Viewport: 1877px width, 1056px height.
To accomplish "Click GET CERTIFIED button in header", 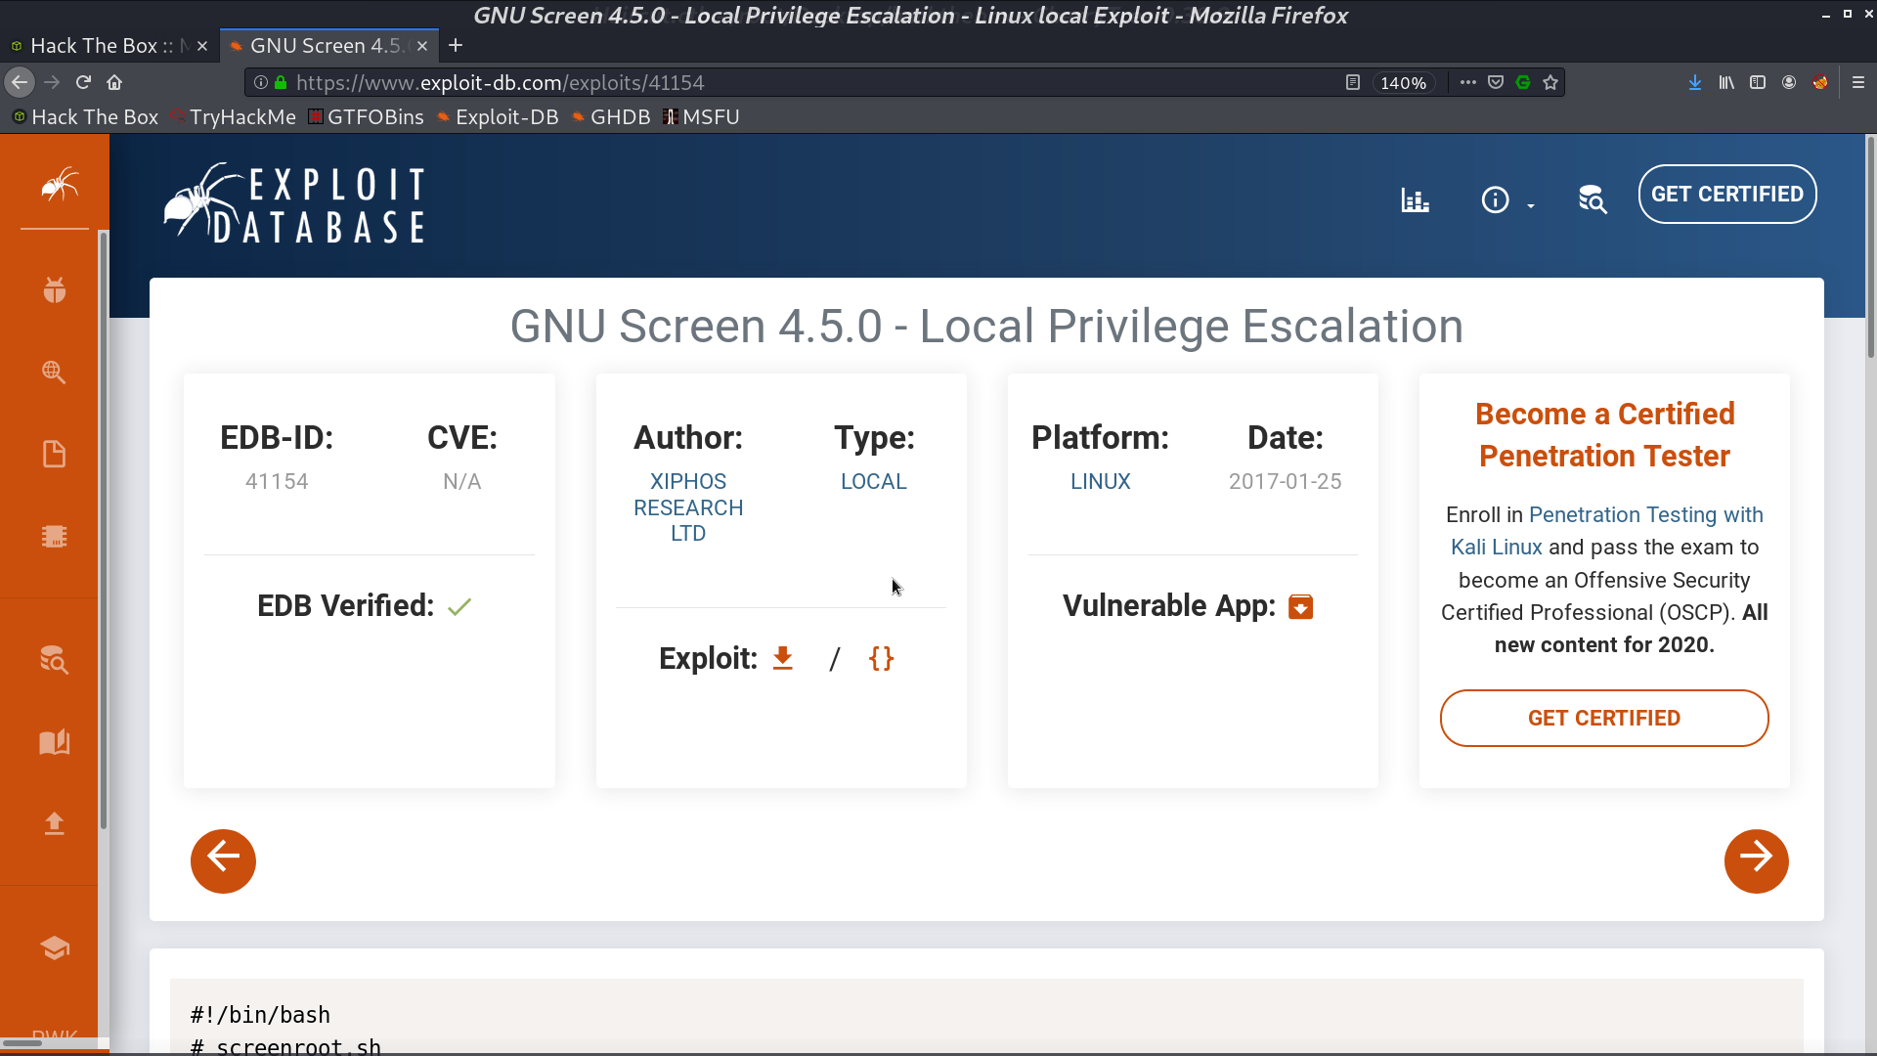I will click(1727, 194).
